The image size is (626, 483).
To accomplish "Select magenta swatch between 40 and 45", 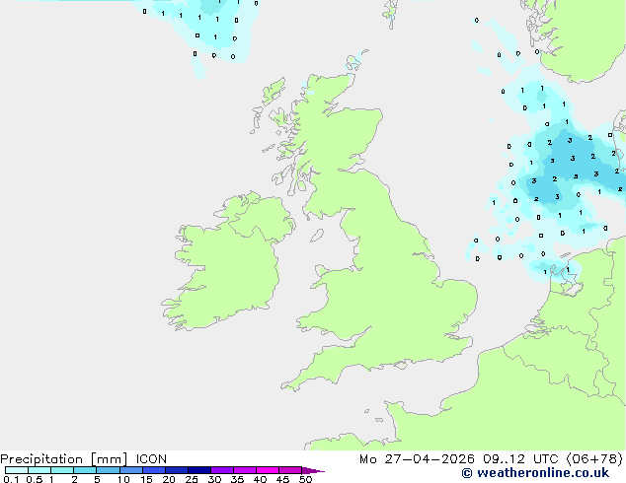I will tap(268, 470).
